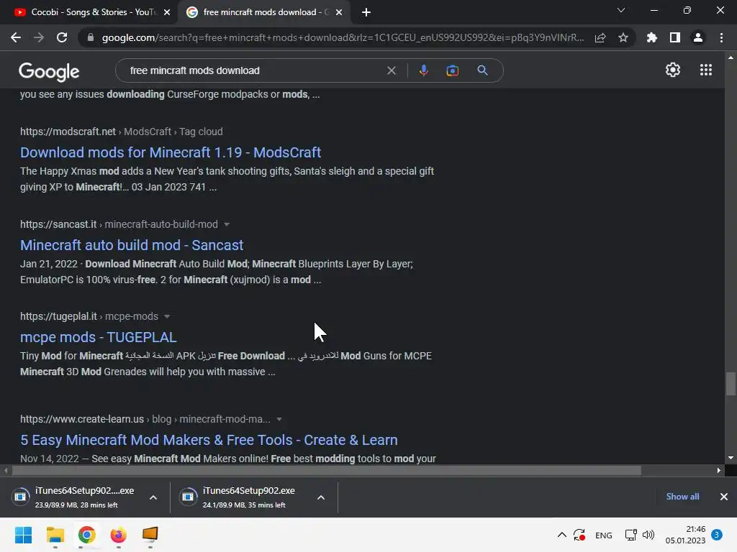Open the Windows Start menu
Image resolution: width=737 pixels, height=552 pixels.
pos(23,535)
